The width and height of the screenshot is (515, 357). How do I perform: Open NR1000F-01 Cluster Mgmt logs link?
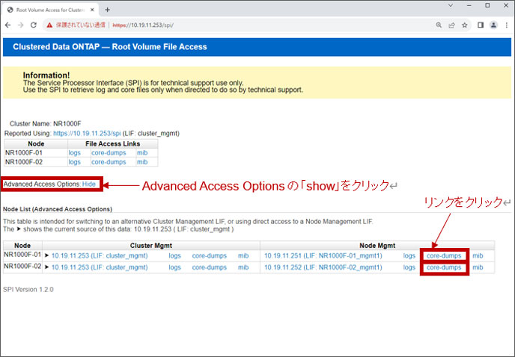[x=174, y=255]
